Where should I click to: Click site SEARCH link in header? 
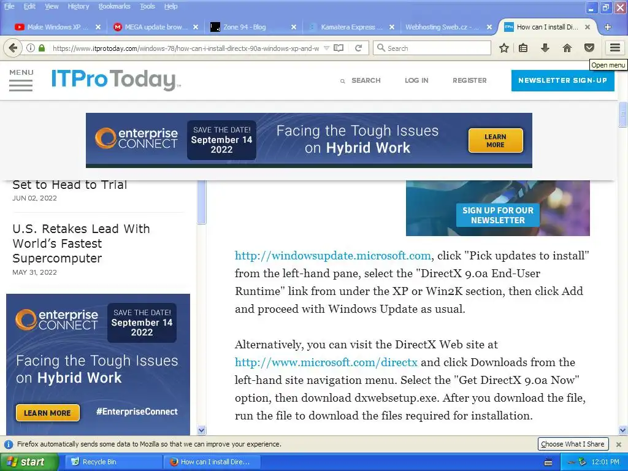[361, 80]
